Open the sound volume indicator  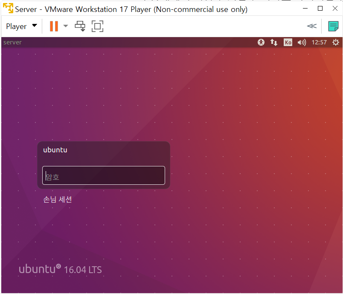[302, 42]
